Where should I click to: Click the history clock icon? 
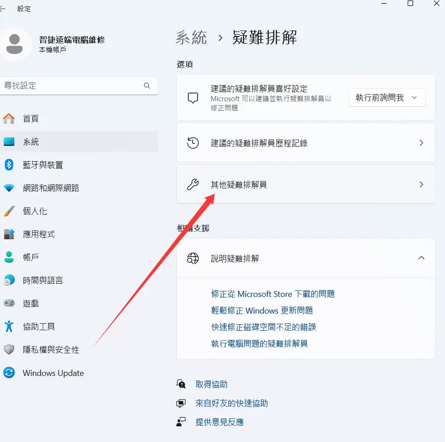[x=193, y=143]
